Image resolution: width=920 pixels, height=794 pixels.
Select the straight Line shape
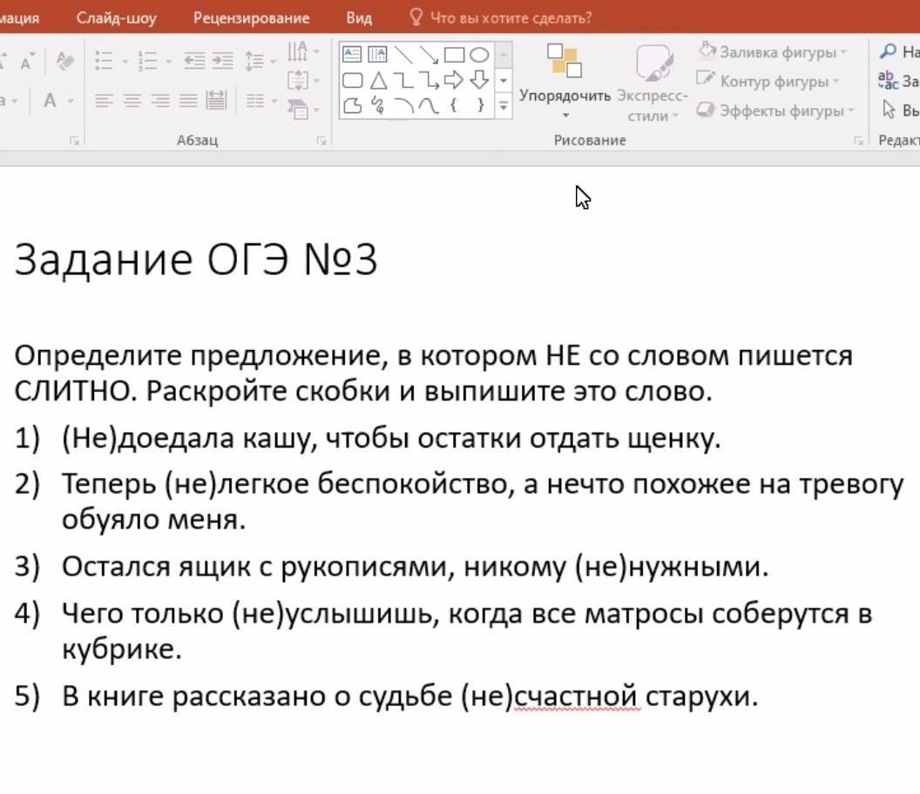(x=403, y=55)
